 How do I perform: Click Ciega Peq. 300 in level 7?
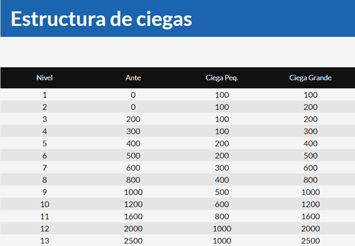[x=222, y=168]
